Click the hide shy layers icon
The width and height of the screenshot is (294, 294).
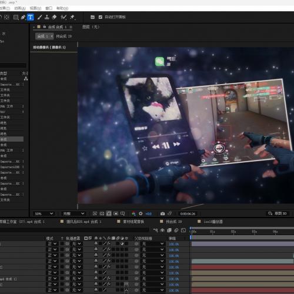point(162,230)
